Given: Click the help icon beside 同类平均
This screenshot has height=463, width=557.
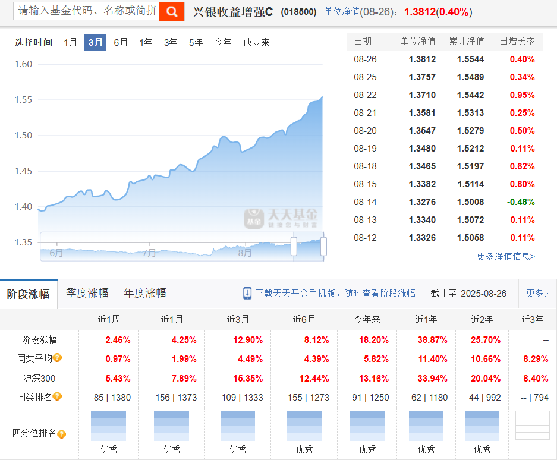Looking at the screenshot, I should click(x=57, y=358).
